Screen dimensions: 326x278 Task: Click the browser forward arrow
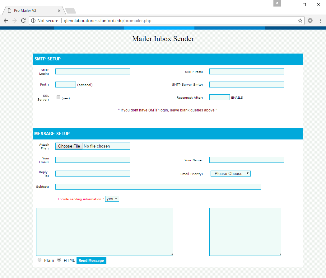[15, 21]
